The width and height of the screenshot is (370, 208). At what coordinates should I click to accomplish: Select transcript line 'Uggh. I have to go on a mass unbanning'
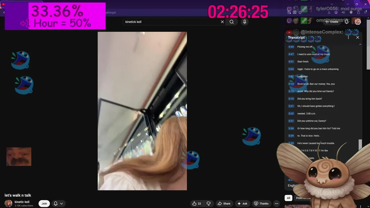[x=318, y=69]
